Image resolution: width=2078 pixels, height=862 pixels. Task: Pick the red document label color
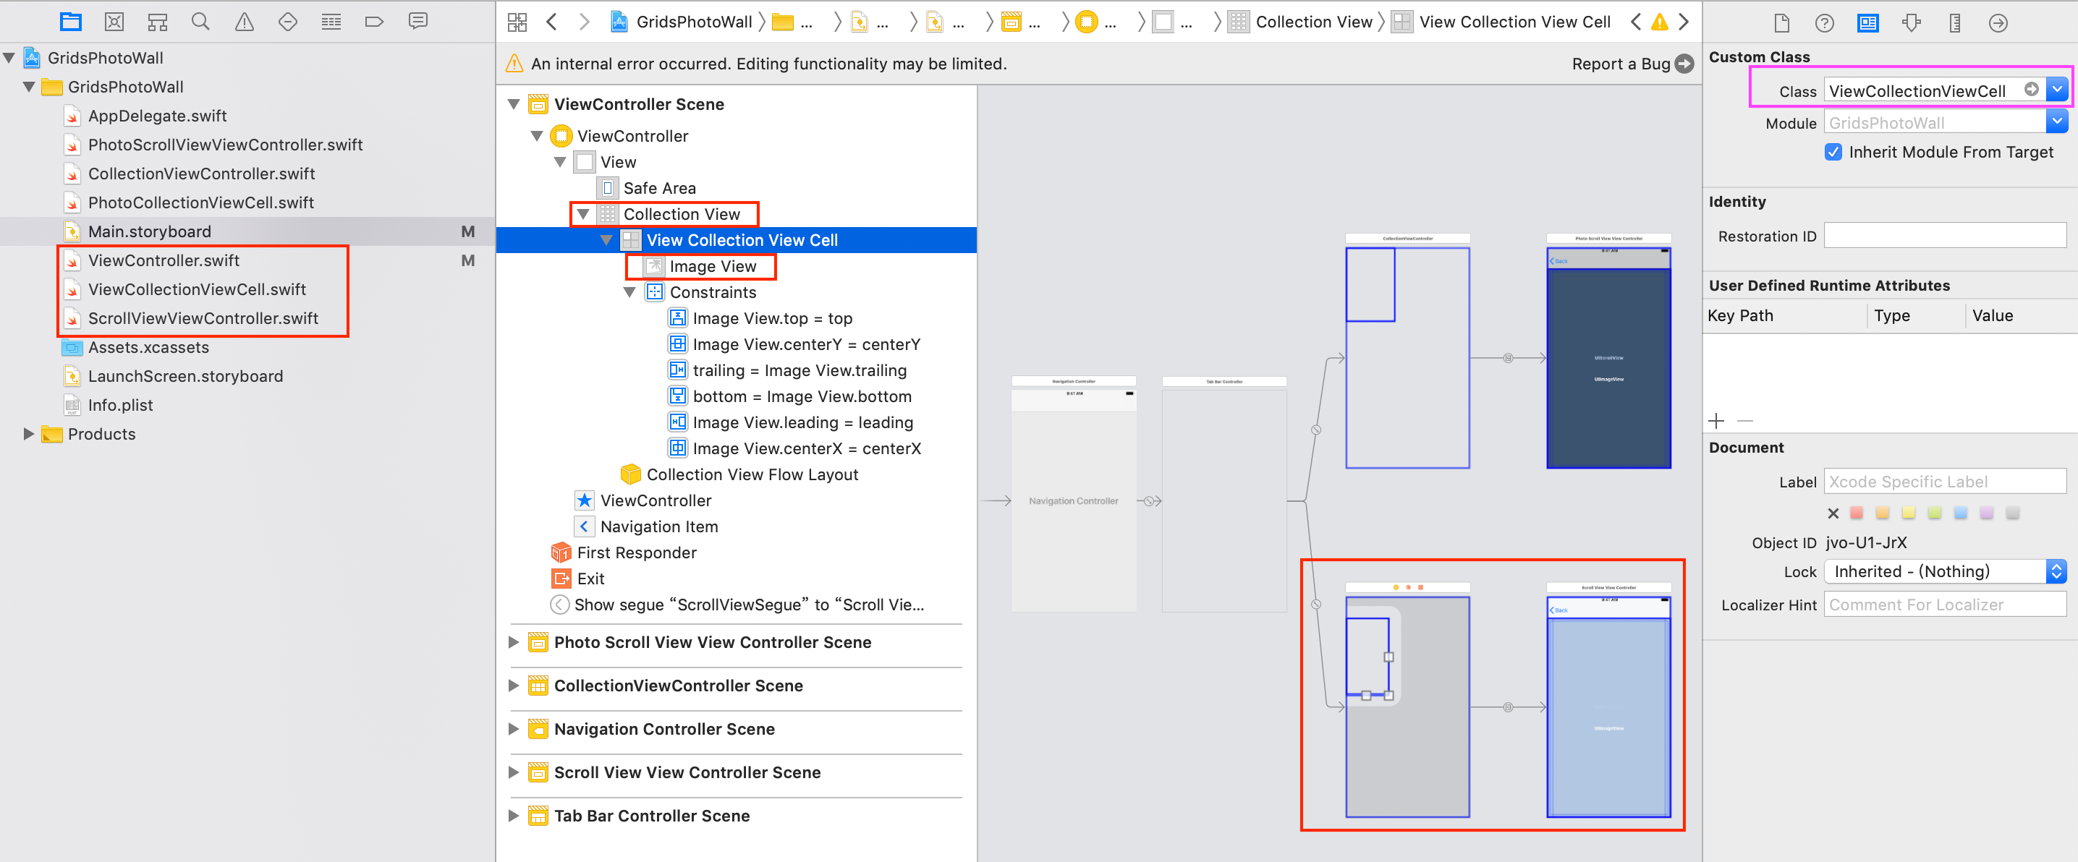(1856, 513)
